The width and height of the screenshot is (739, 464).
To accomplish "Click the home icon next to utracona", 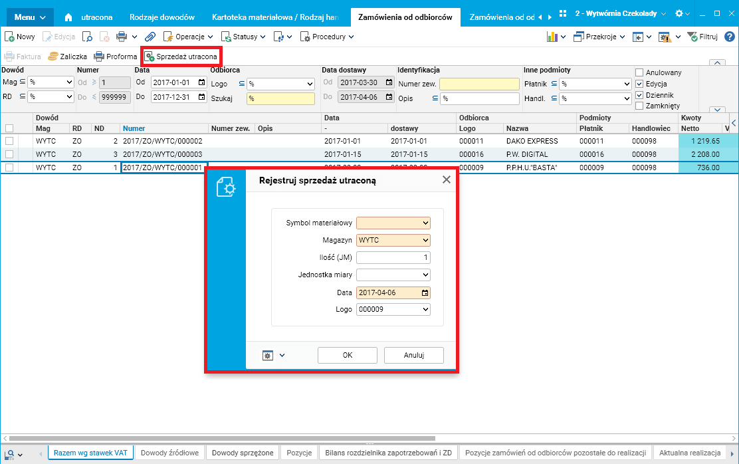I will 68,17.
